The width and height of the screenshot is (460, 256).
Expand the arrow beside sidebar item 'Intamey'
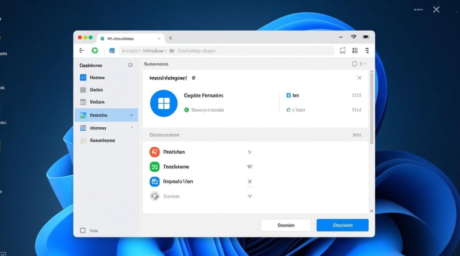(x=132, y=128)
